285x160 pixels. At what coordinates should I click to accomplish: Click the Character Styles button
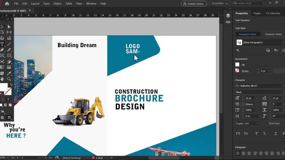pyautogui.click(x=273, y=34)
